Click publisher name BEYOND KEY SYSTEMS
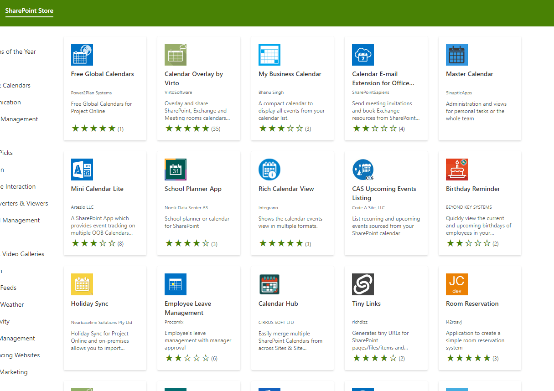This screenshot has height=391, width=554. [x=469, y=207]
